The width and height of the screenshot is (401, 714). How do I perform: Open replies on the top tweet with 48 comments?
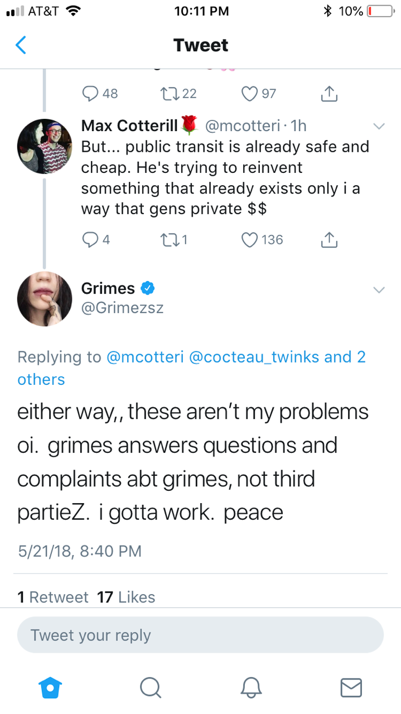pyautogui.click(x=91, y=94)
